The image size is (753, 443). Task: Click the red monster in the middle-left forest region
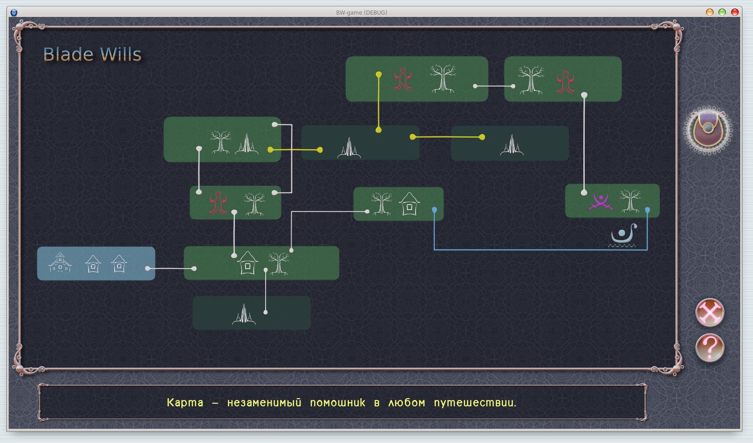pos(218,203)
